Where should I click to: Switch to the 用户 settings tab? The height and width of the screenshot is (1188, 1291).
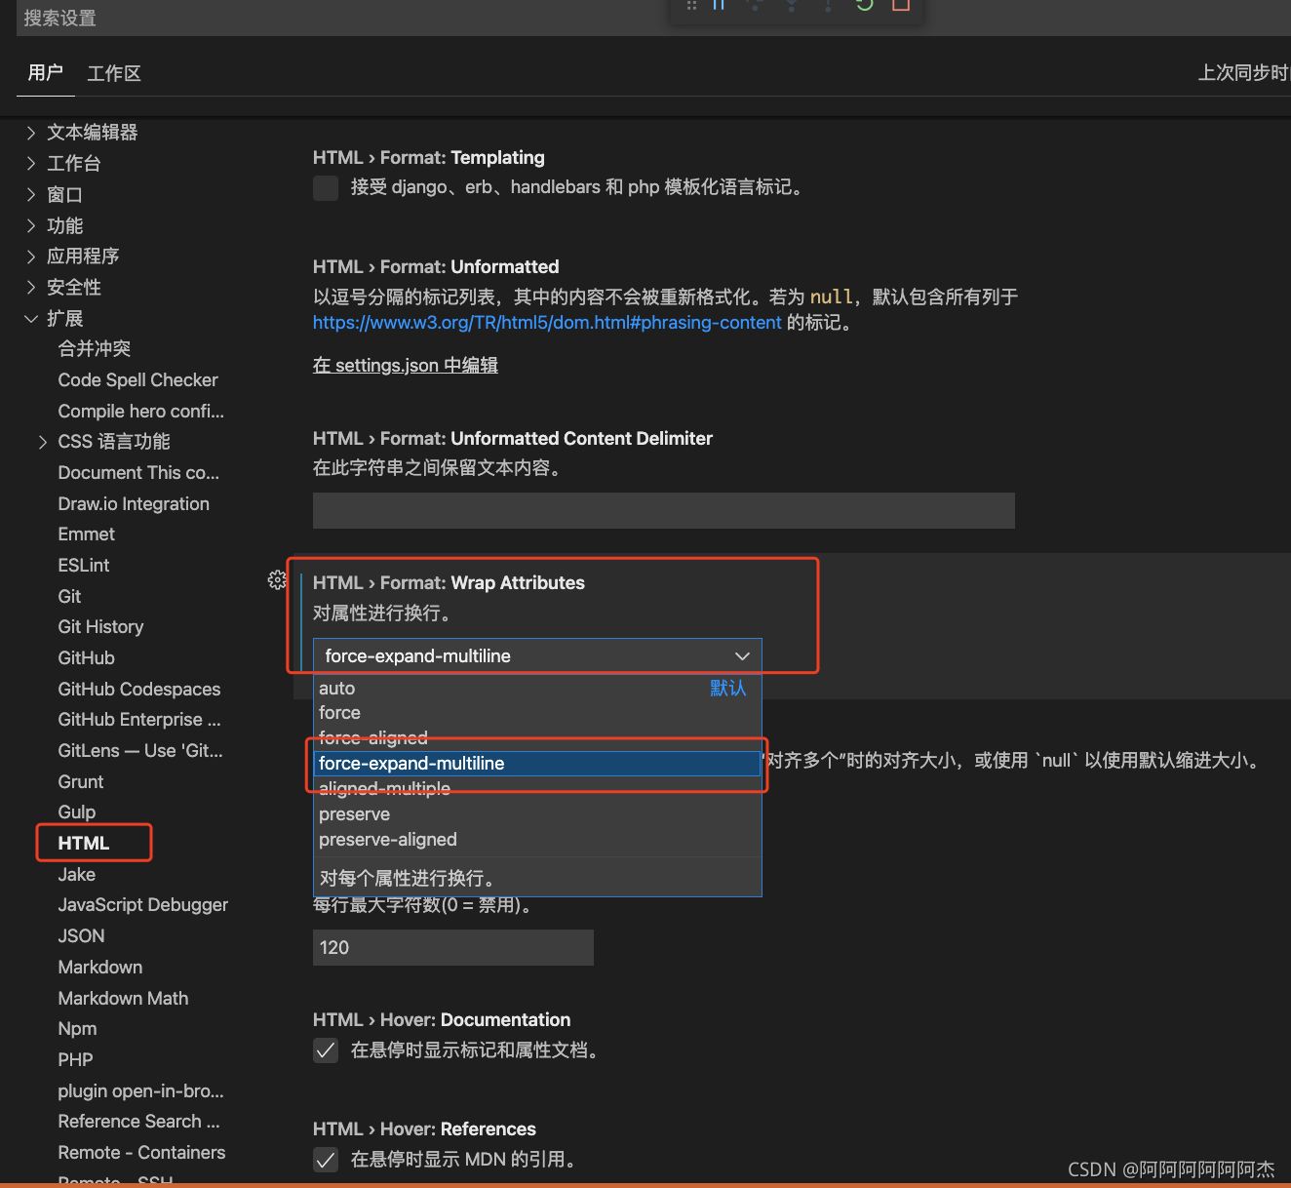pyautogui.click(x=46, y=73)
